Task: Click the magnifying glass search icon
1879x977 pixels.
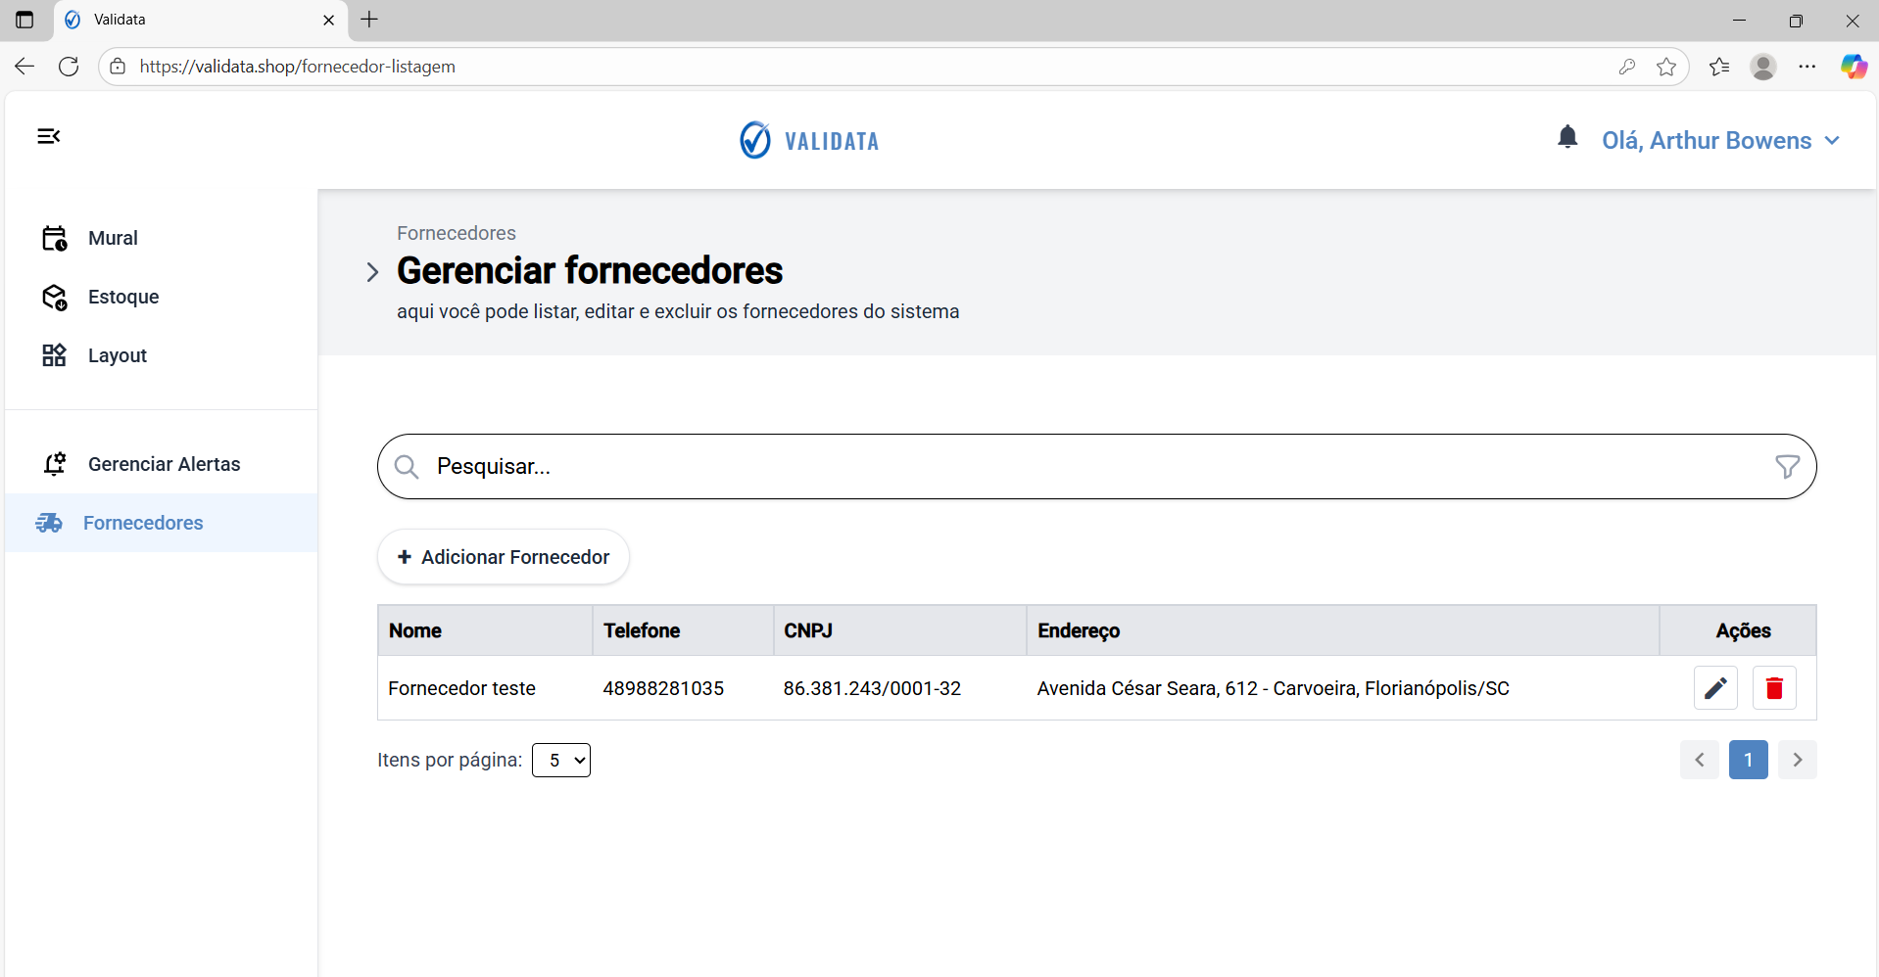Action: [407, 467]
